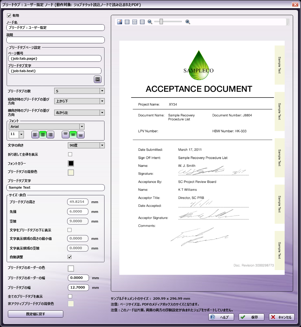Zoom out with the minus magnifier
Screen dimensions: 301x327
point(150,22)
